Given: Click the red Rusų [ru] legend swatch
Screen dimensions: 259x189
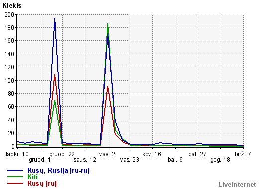Looking at the screenshot, I should (15, 183).
